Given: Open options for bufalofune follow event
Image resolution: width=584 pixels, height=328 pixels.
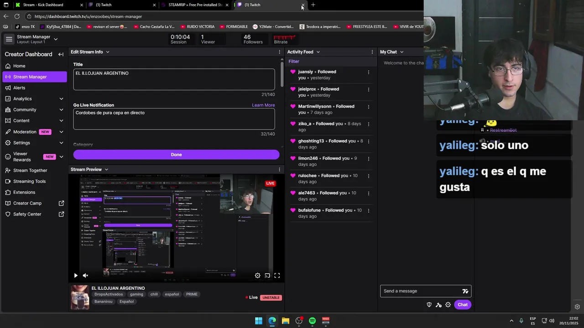Looking at the screenshot, I should (369, 210).
